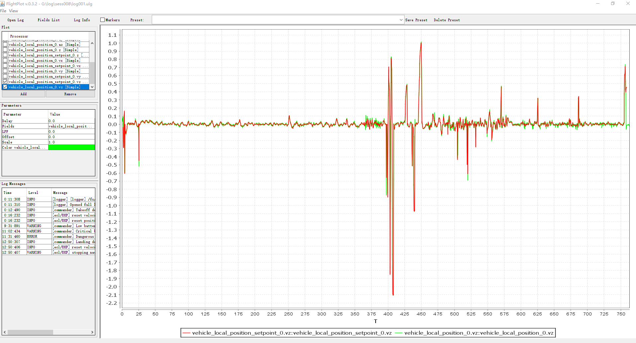Select vehicle_local_position_setpoint_0.vx row label
The height and width of the screenshot is (343, 636).
tap(48, 66)
